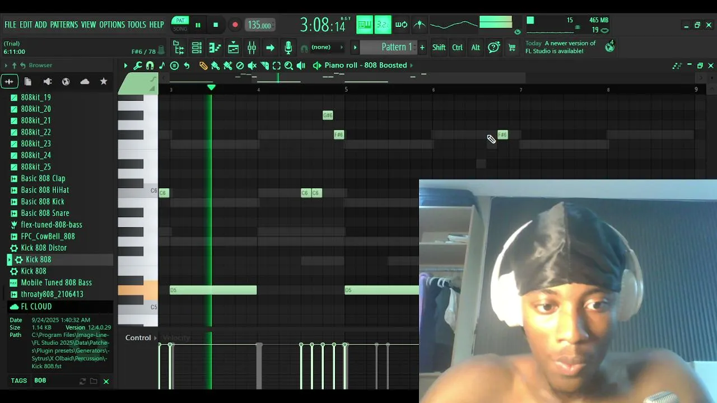Expand the pattern options arrow before Pattern 1
The image size is (717, 403).
(355, 47)
